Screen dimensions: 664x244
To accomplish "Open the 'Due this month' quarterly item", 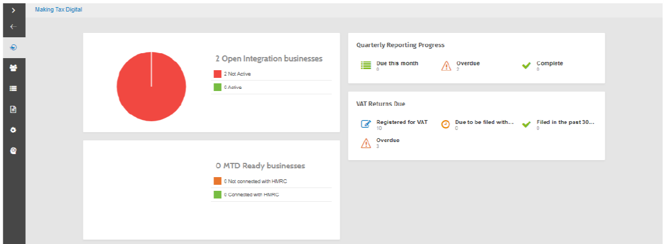I will click(397, 63).
